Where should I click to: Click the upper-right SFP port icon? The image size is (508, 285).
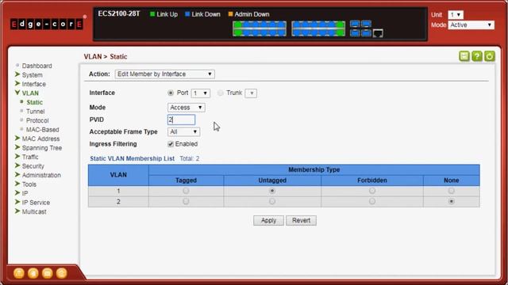pos(367,24)
